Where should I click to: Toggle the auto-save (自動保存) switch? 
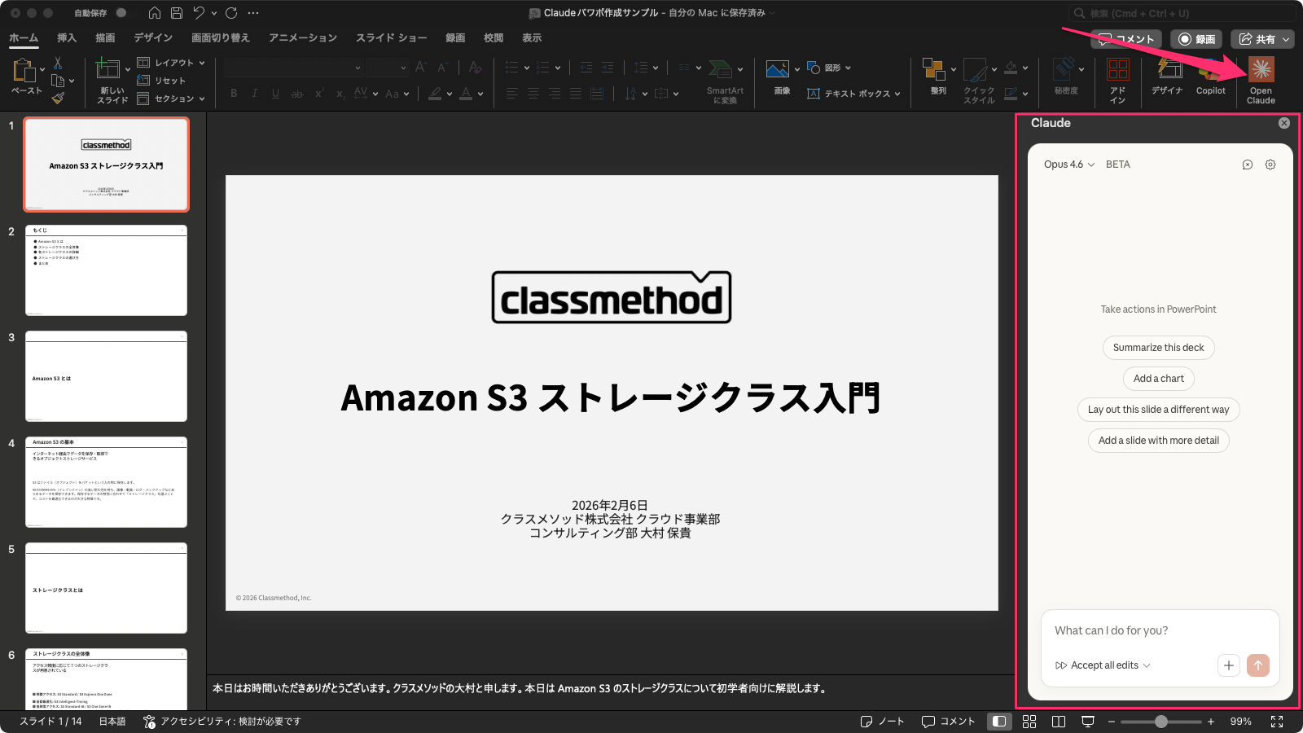[x=121, y=13]
